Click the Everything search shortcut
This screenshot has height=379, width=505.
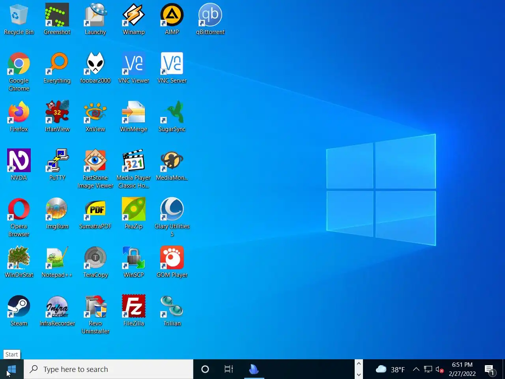tap(57, 68)
